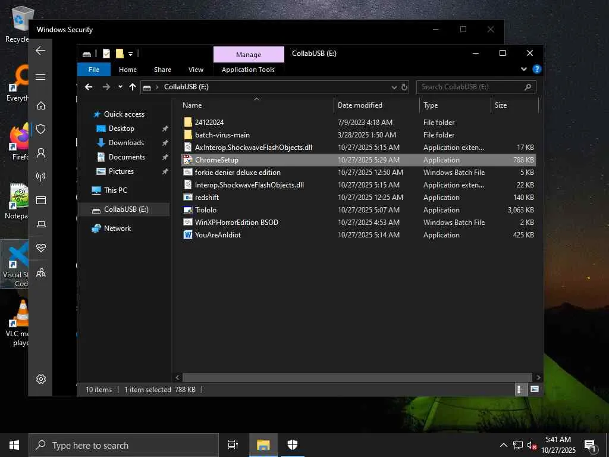Viewport: 609px width, 457px height.
Task: Open Account protection person icon
Action: 41,153
